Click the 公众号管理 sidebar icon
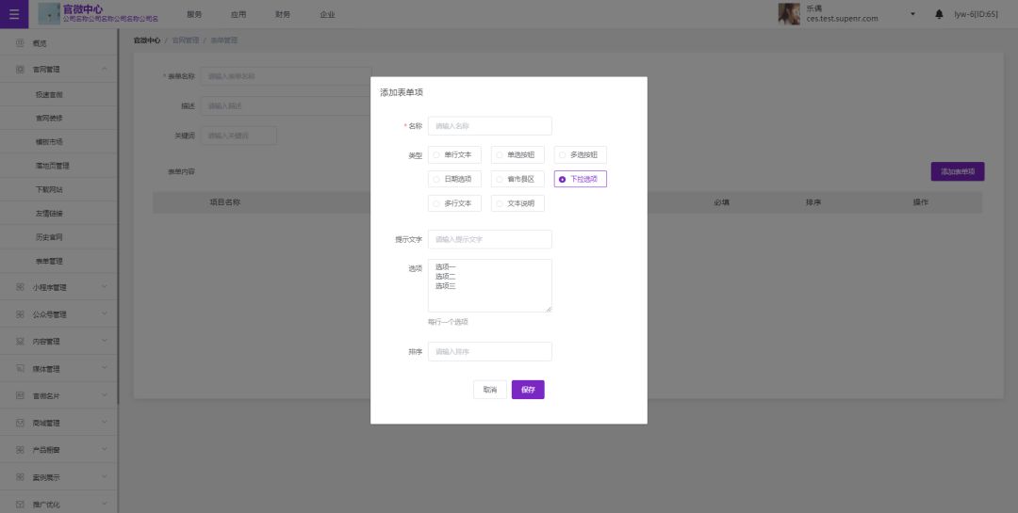 point(20,314)
